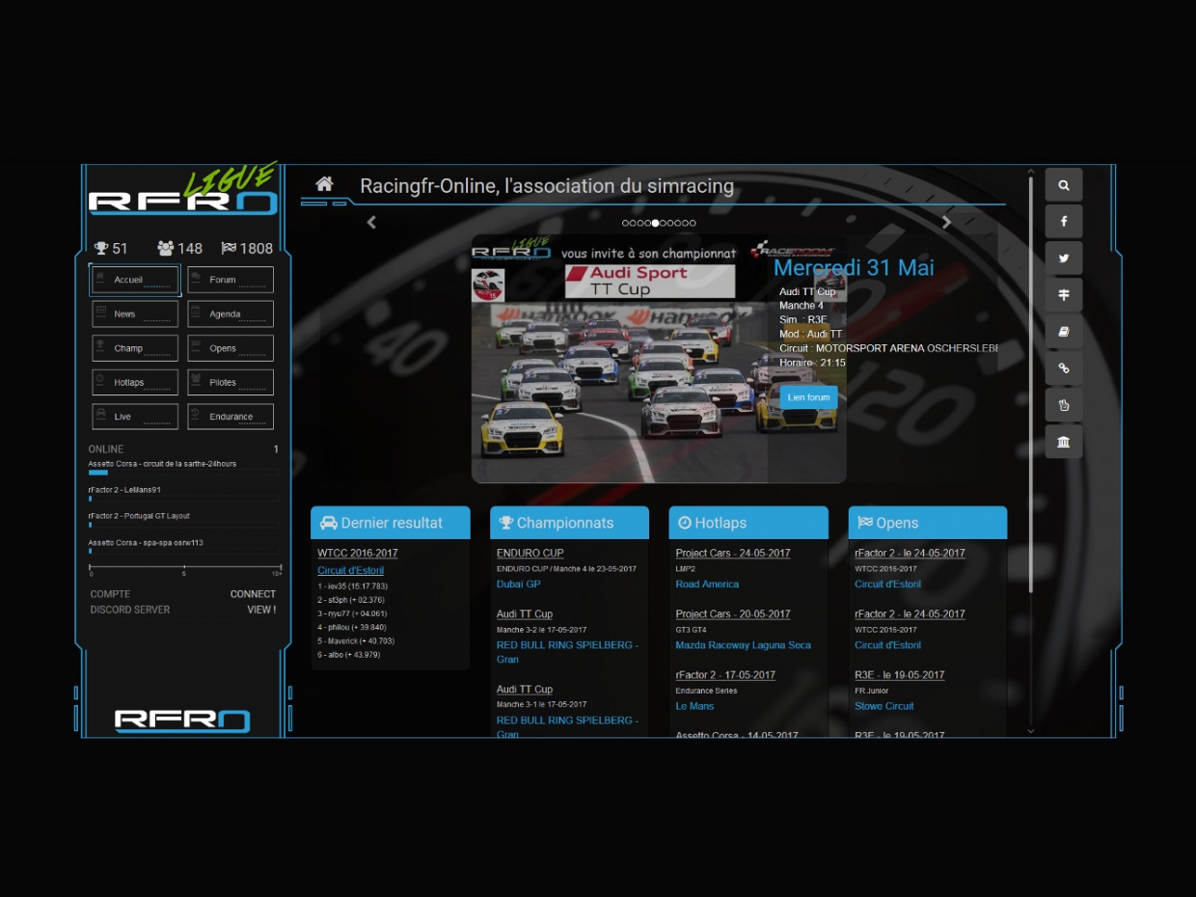Click the members icon showing 148

pos(165,248)
